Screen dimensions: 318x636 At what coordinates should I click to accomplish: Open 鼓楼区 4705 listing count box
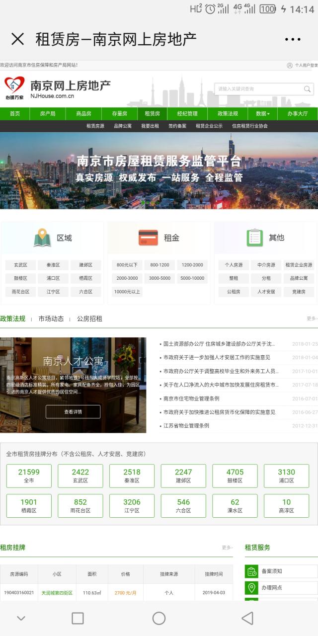pyautogui.click(x=235, y=476)
